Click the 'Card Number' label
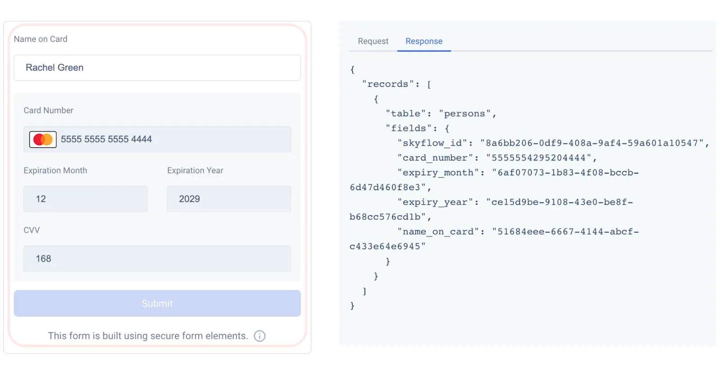Viewport: 722px width, 374px height. tap(48, 110)
